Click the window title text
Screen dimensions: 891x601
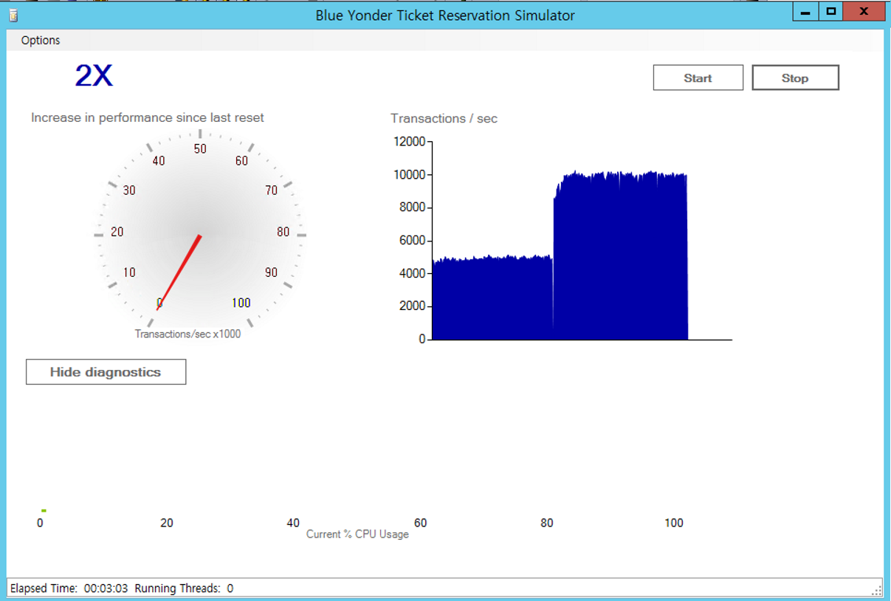(x=445, y=15)
